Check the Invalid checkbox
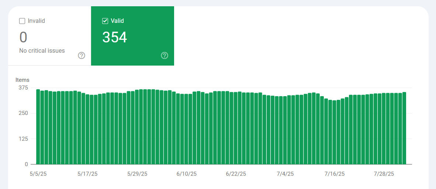This screenshot has width=436, height=189. (x=22, y=21)
